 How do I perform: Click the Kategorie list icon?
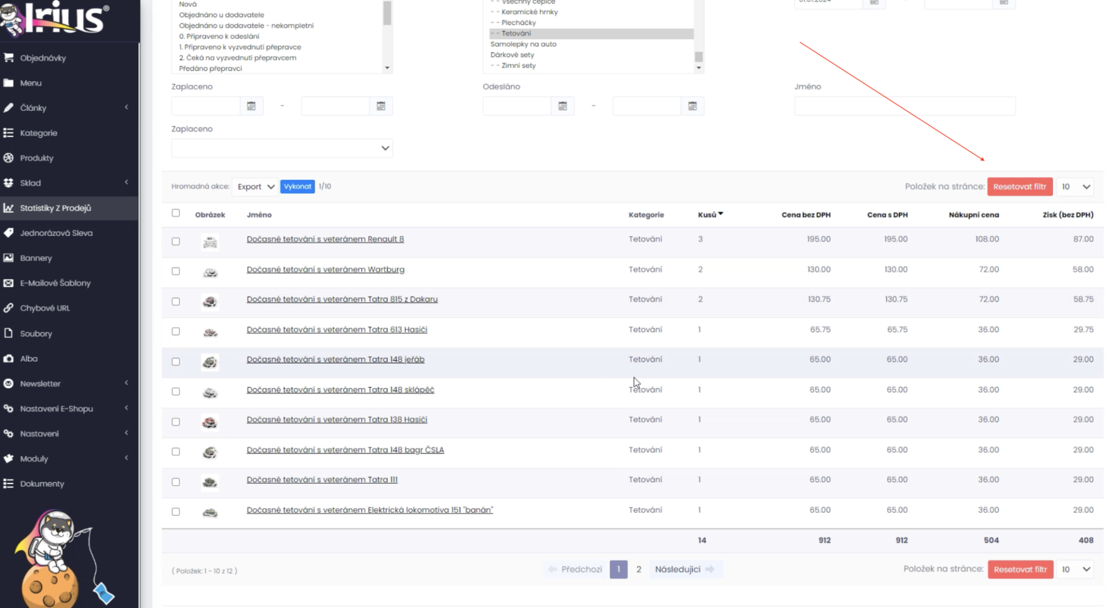(x=9, y=133)
